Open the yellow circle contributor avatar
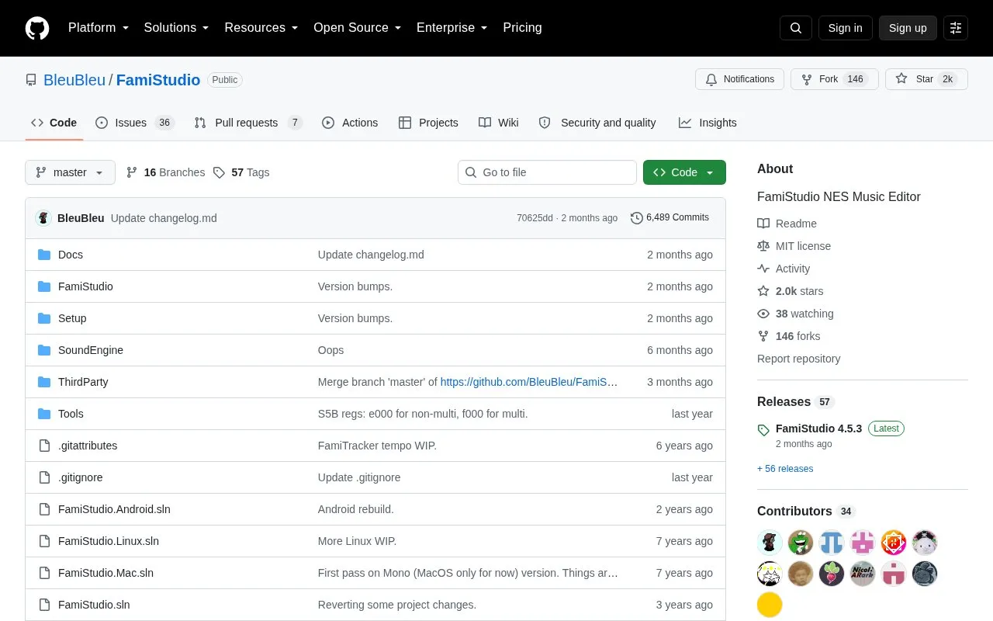993x621 pixels. [770, 605]
